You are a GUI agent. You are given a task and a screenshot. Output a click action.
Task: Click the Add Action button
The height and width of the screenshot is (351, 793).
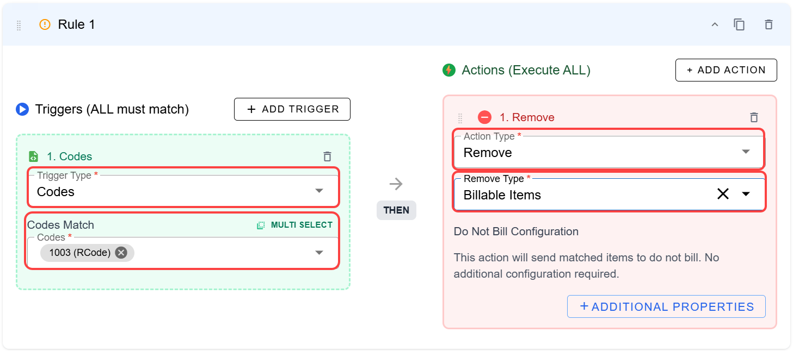[726, 70]
